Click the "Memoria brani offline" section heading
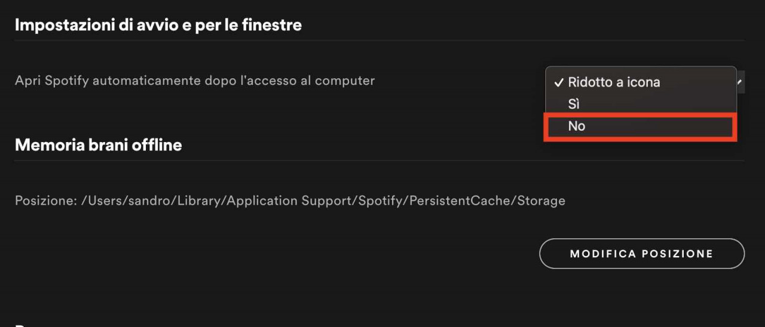The height and width of the screenshot is (327, 765). 99,144
